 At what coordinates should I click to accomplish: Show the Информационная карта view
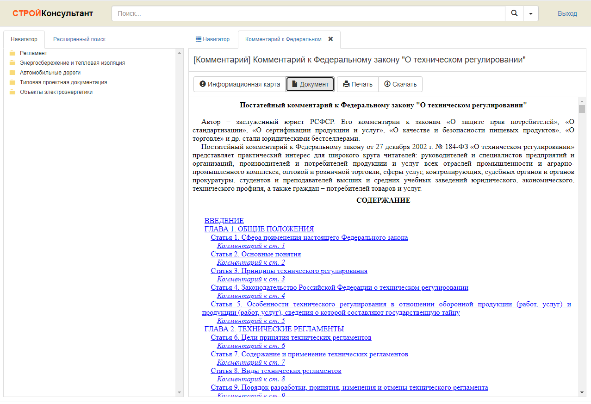click(240, 84)
